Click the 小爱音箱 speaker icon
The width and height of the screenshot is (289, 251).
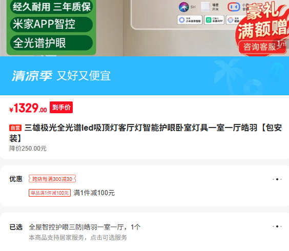(x=234, y=7)
